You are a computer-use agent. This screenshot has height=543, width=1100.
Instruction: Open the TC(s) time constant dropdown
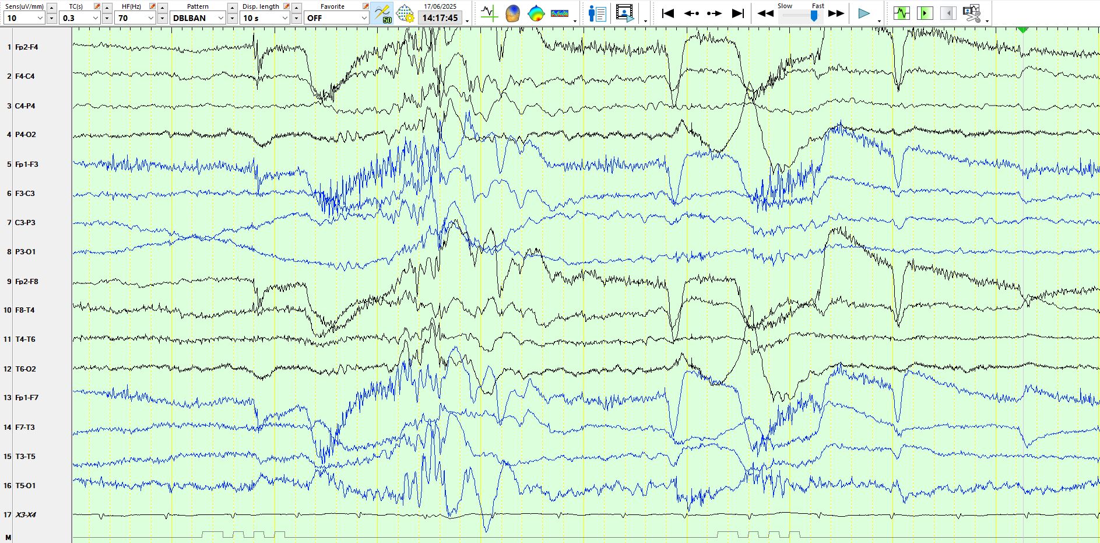(79, 18)
